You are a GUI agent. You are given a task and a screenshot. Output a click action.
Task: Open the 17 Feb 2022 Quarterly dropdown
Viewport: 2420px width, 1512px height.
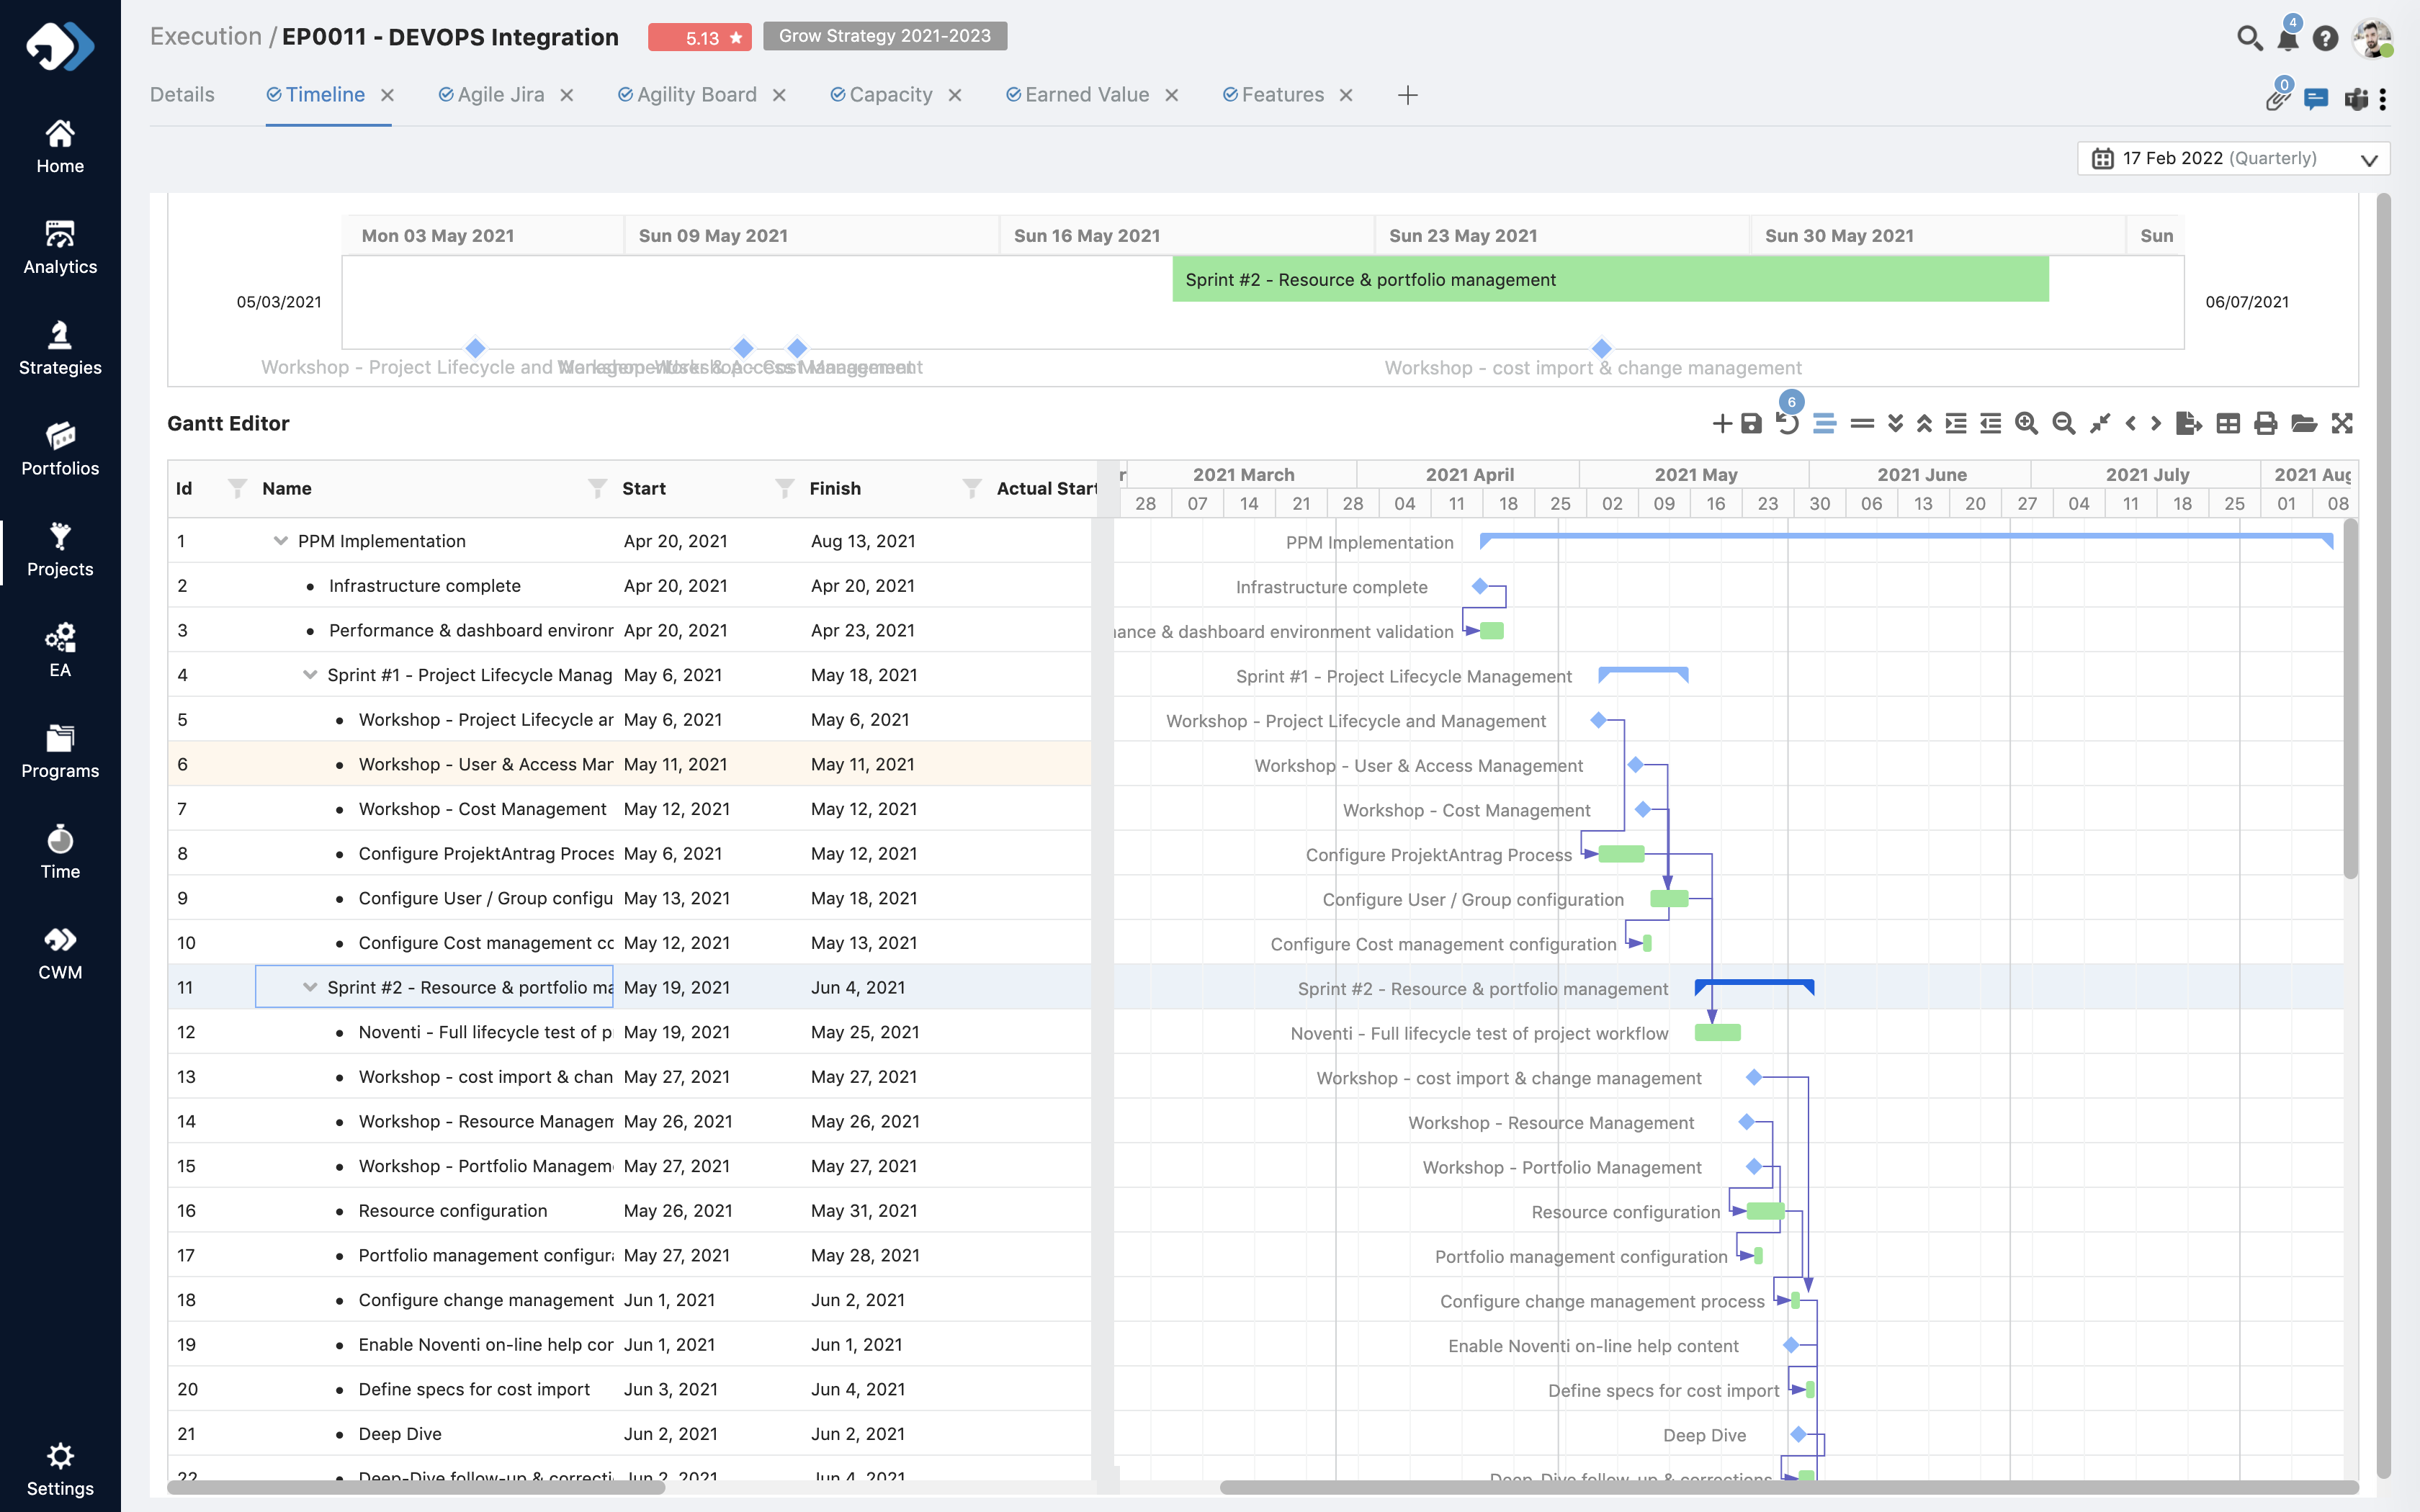pyautogui.click(x=2233, y=159)
